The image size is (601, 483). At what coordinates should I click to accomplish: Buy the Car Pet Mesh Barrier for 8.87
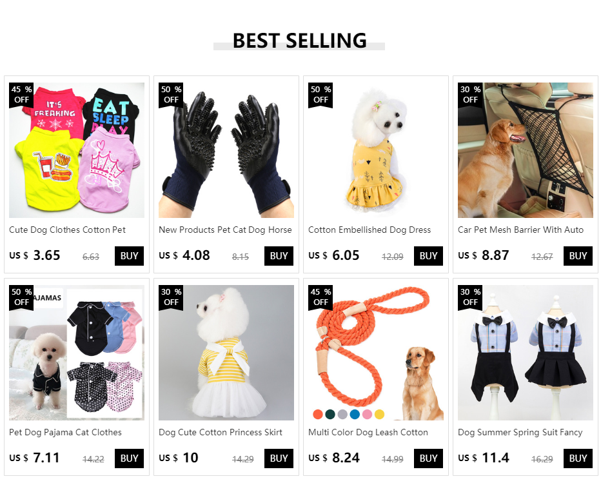point(578,256)
